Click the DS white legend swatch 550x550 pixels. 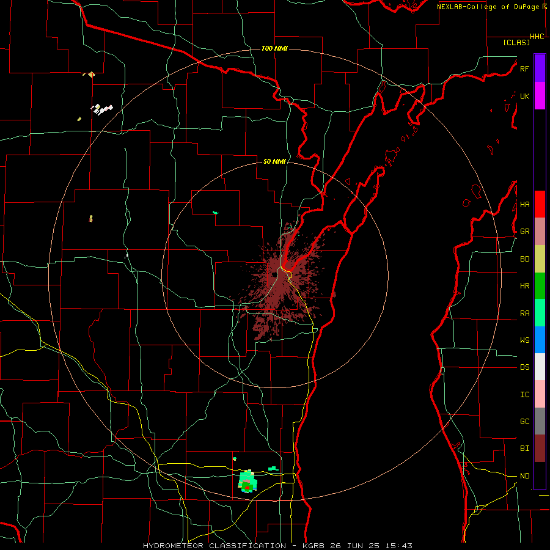tap(540, 367)
